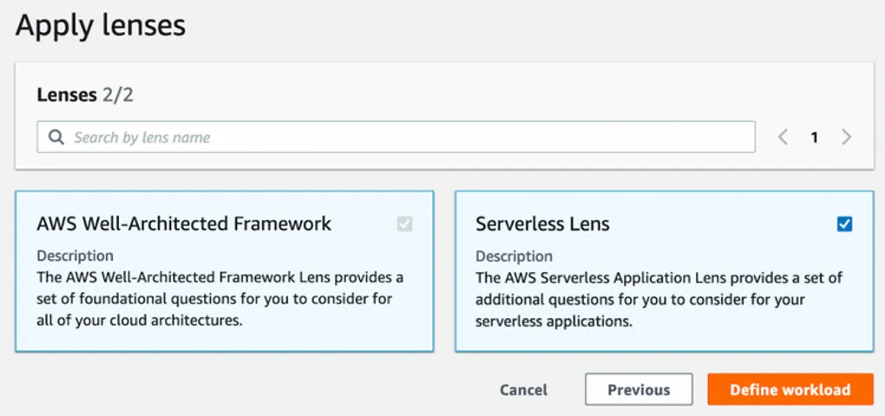
Task: Go to next page using right chevron
Action: 847,137
